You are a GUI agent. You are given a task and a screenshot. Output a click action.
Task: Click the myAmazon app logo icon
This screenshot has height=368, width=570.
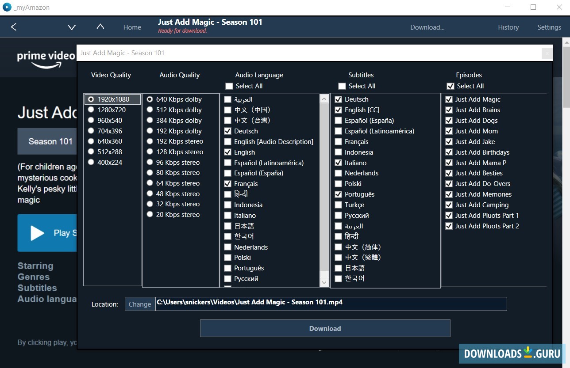[x=7, y=7]
